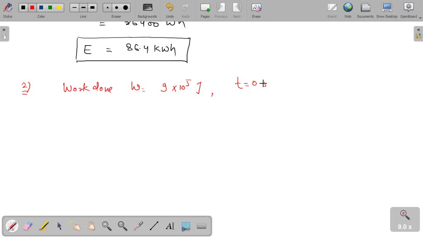Viewport: 423px width, 238px height.
Task: Choose the smallest eraser size
Action: [x=107, y=7]
